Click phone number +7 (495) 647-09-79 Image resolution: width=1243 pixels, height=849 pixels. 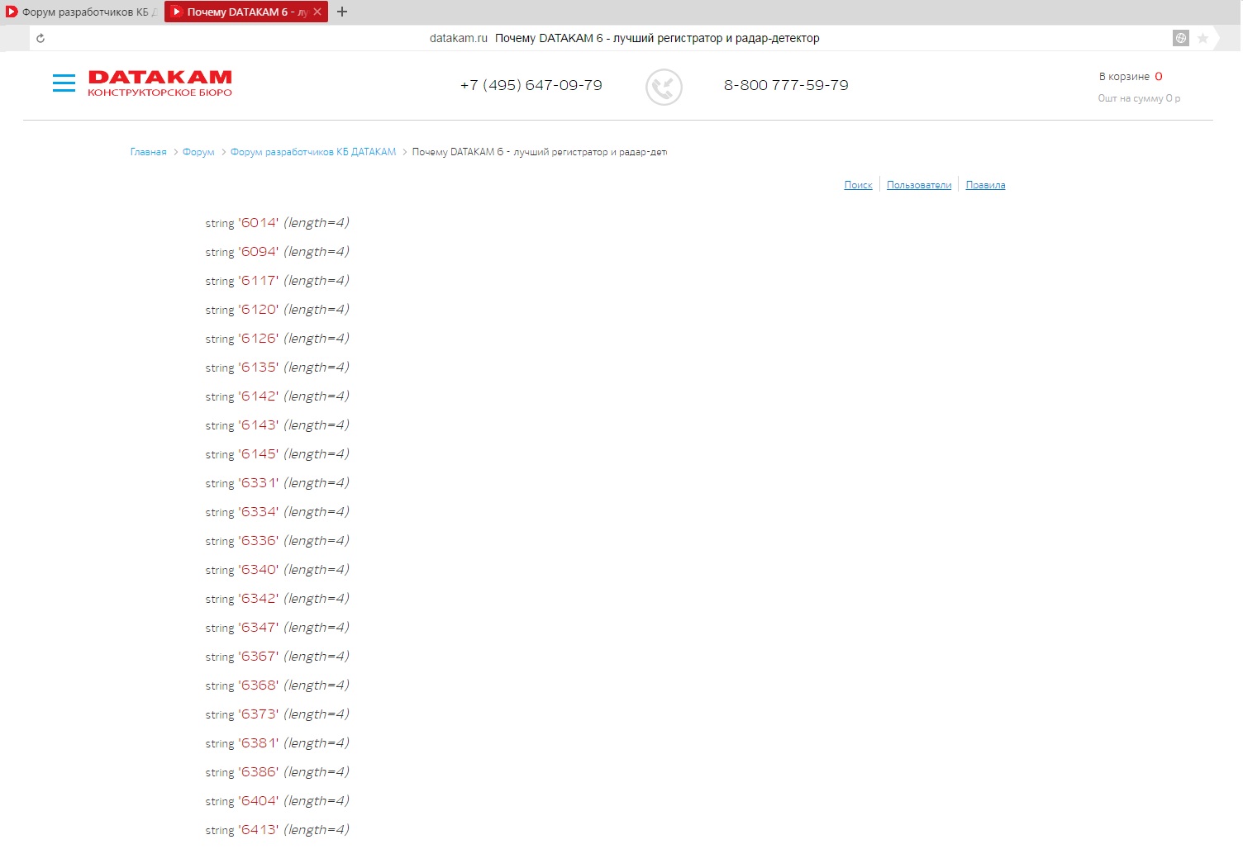(x=531, y=85)
